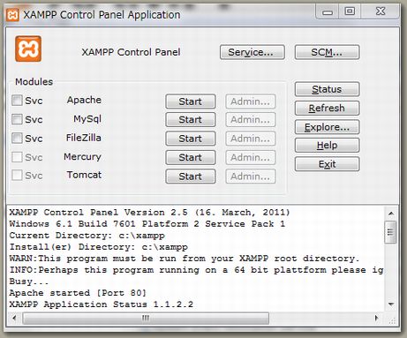Image resolution: width=407 pixels, height=338 pixels.
Task: Click the 'MySql' module name
Action: pos(87,119)
